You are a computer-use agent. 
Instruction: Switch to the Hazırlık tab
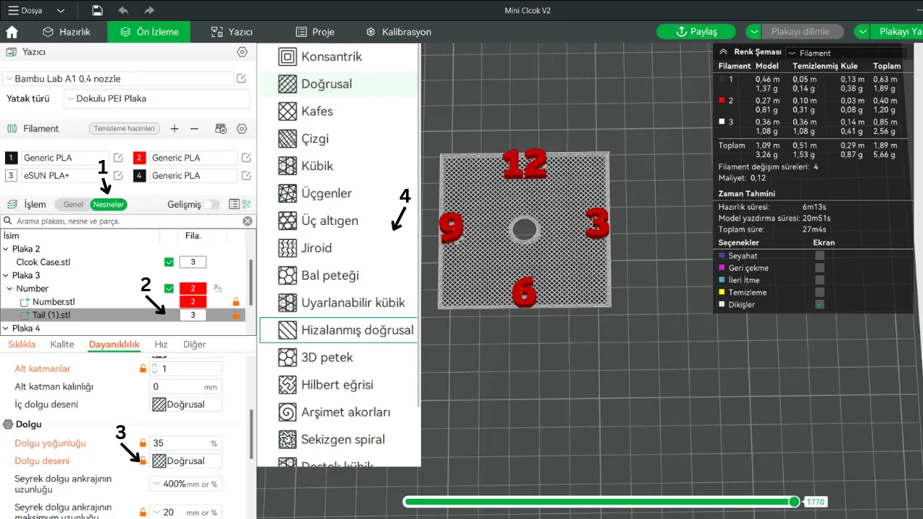66,32
